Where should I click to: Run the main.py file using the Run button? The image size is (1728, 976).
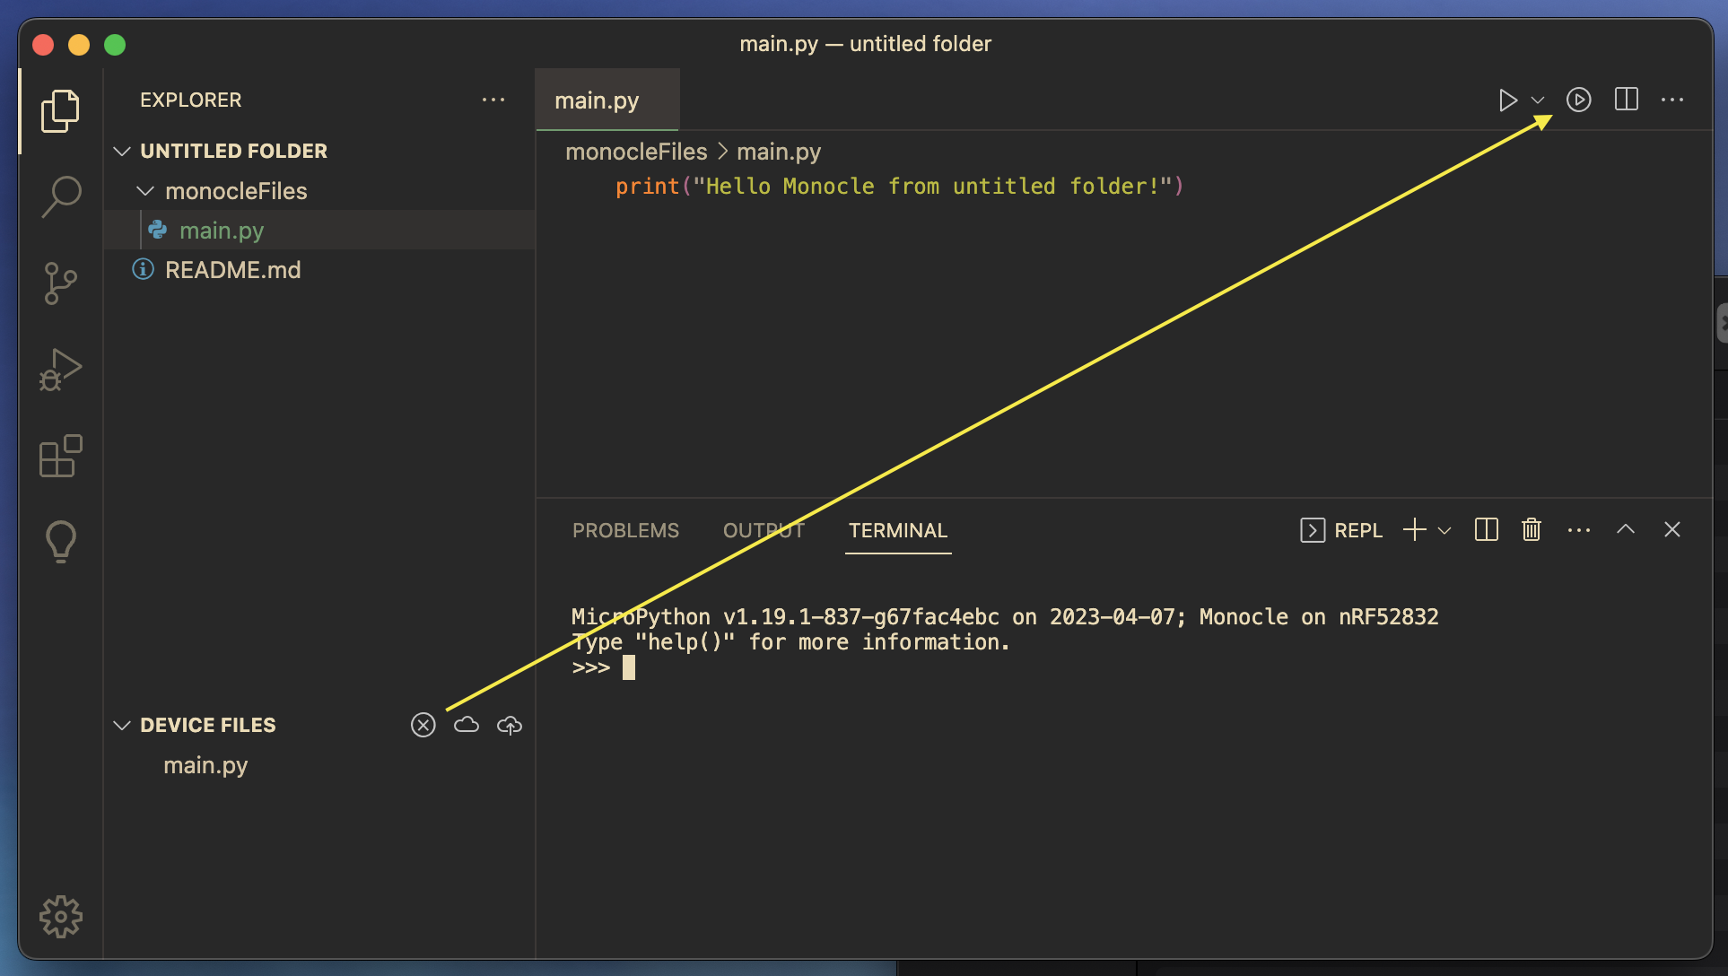pos(1508,100)
